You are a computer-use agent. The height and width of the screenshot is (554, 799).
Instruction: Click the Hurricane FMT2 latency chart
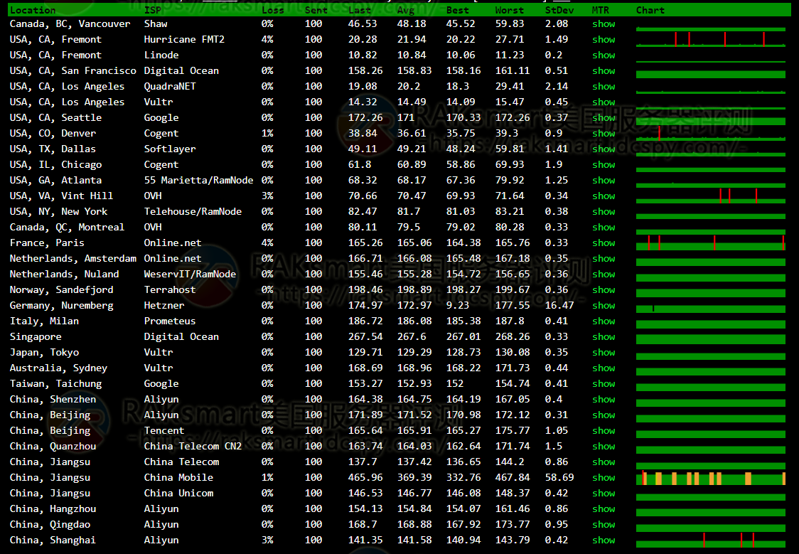(x=710, y=39)
